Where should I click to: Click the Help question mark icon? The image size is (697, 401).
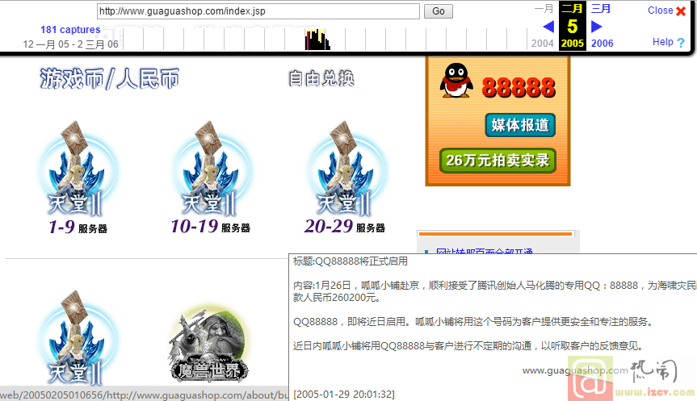(681, 43)
